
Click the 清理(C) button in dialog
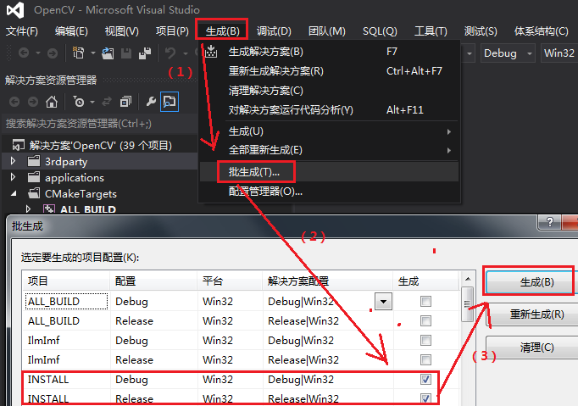531,348
